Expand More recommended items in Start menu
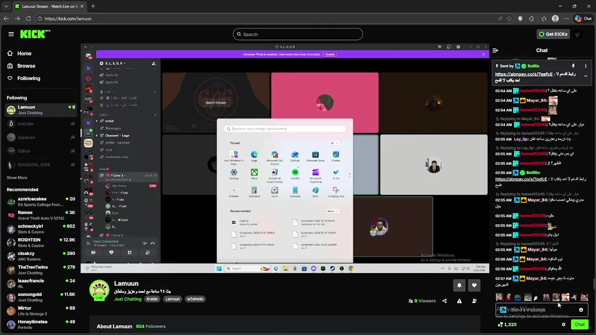Viewport: 596px width, 335px height. coord(332,211)
